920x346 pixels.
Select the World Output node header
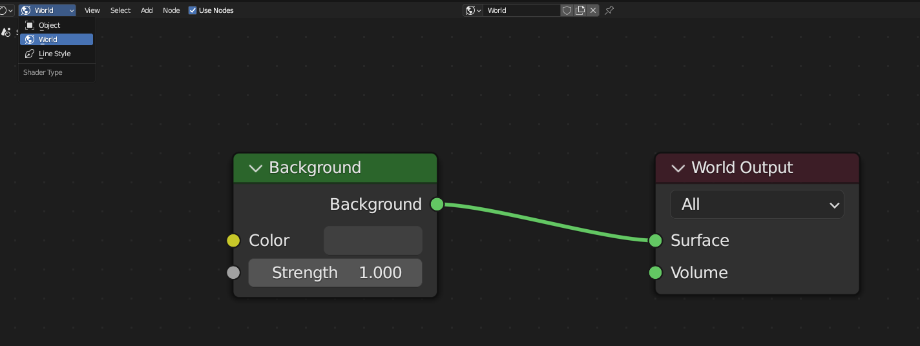757,168
